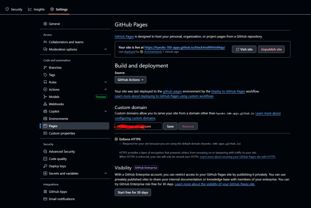Click the Pages browser icon
The width and height of the screenshot is (311, 208).
pos(45,126)
